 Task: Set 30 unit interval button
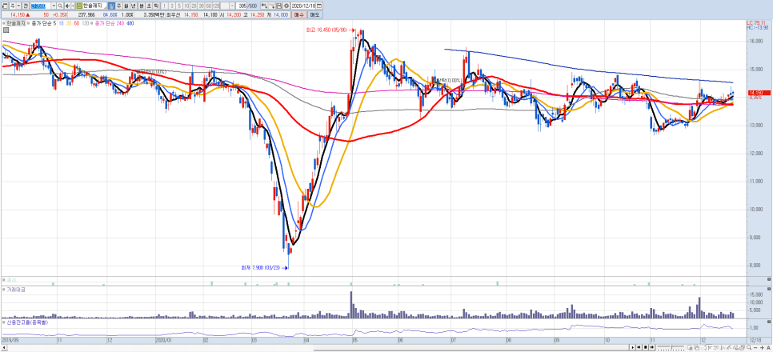coord(201,6)
